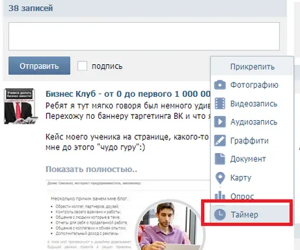This screenshot has height=250, width=300.
Task: Click the map pin icon beside Карту
Action: tap(220, 177)
